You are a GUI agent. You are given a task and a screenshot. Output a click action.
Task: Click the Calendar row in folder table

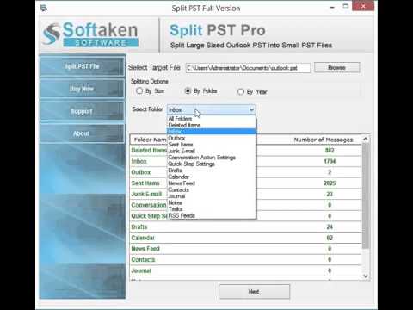tap(246, 238)
